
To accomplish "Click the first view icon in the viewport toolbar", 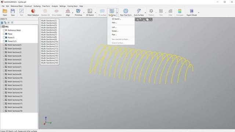I will click(x=137, y=19).
